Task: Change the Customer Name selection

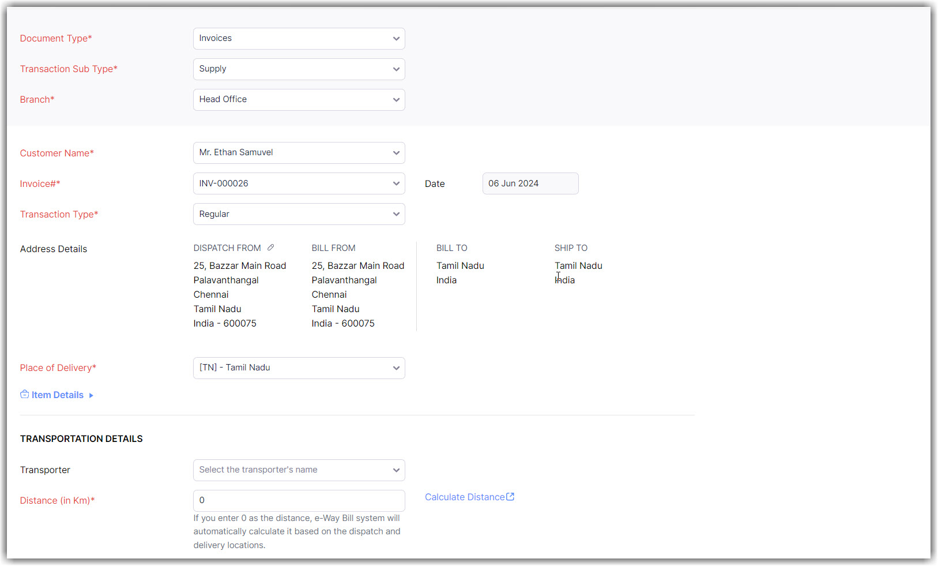Action: point(299,153)
